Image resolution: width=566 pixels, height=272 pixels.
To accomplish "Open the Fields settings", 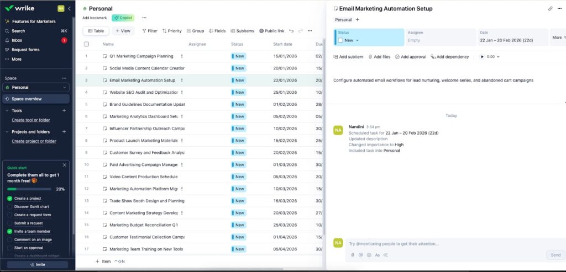I will (x=217, y=31).
